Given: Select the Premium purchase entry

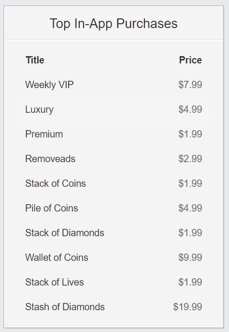Looking at the screenshot, I should click(44, 134).
